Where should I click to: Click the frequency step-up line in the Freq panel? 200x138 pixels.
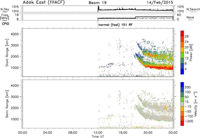point(135,17)
